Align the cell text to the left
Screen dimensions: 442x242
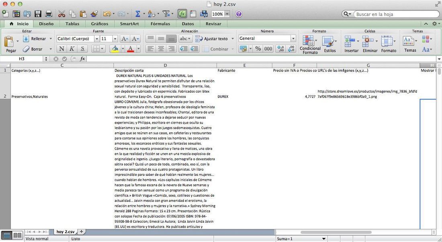click(x=151, y=49)
